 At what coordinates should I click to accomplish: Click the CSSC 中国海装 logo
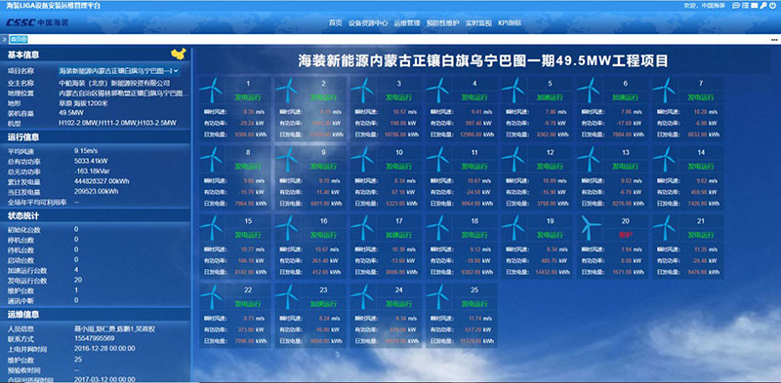[37, 22]
